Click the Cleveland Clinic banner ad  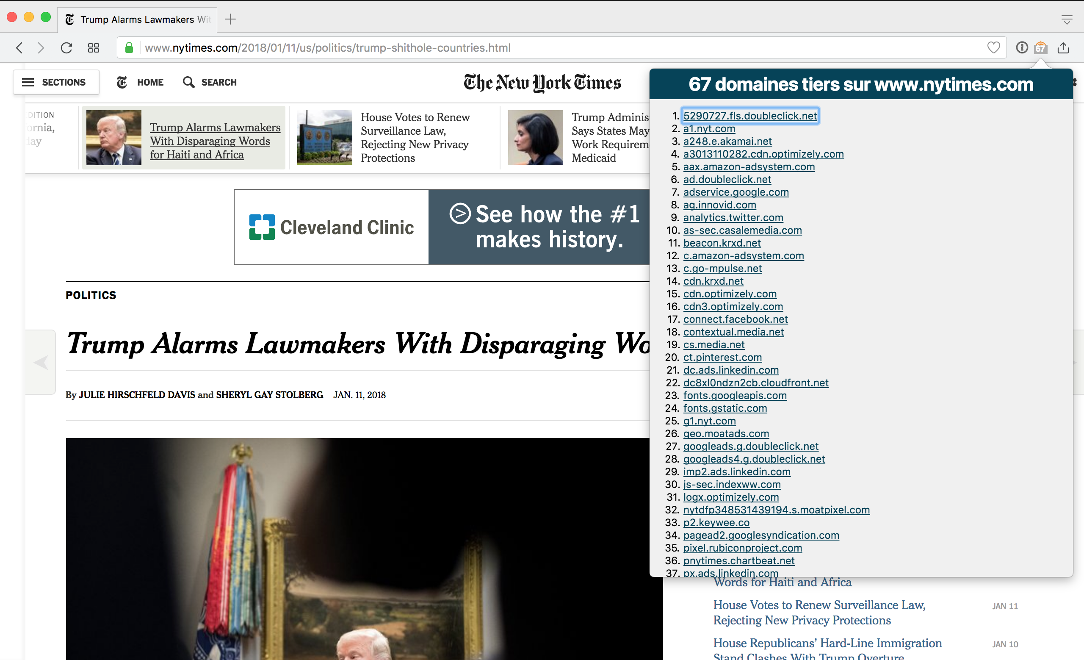click(442, 227)
